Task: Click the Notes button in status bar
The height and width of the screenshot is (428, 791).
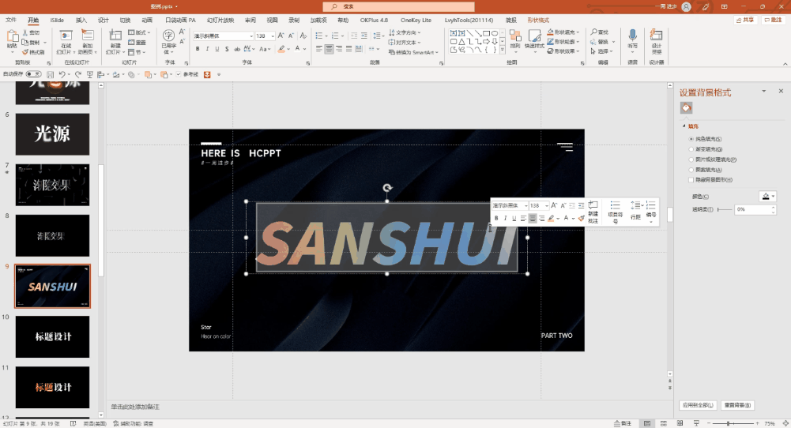Action: click(x=623, y=423)
